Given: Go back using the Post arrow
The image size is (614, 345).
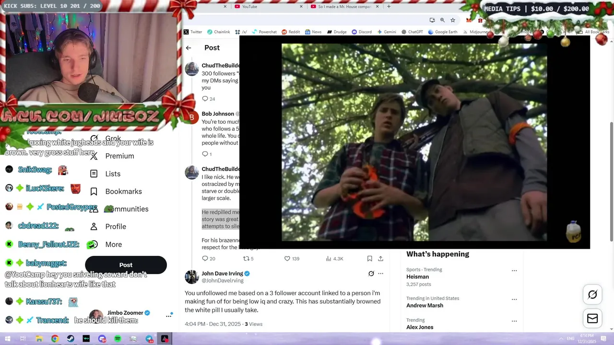Looking at the screenshot, I should click(x=189, y=48).
